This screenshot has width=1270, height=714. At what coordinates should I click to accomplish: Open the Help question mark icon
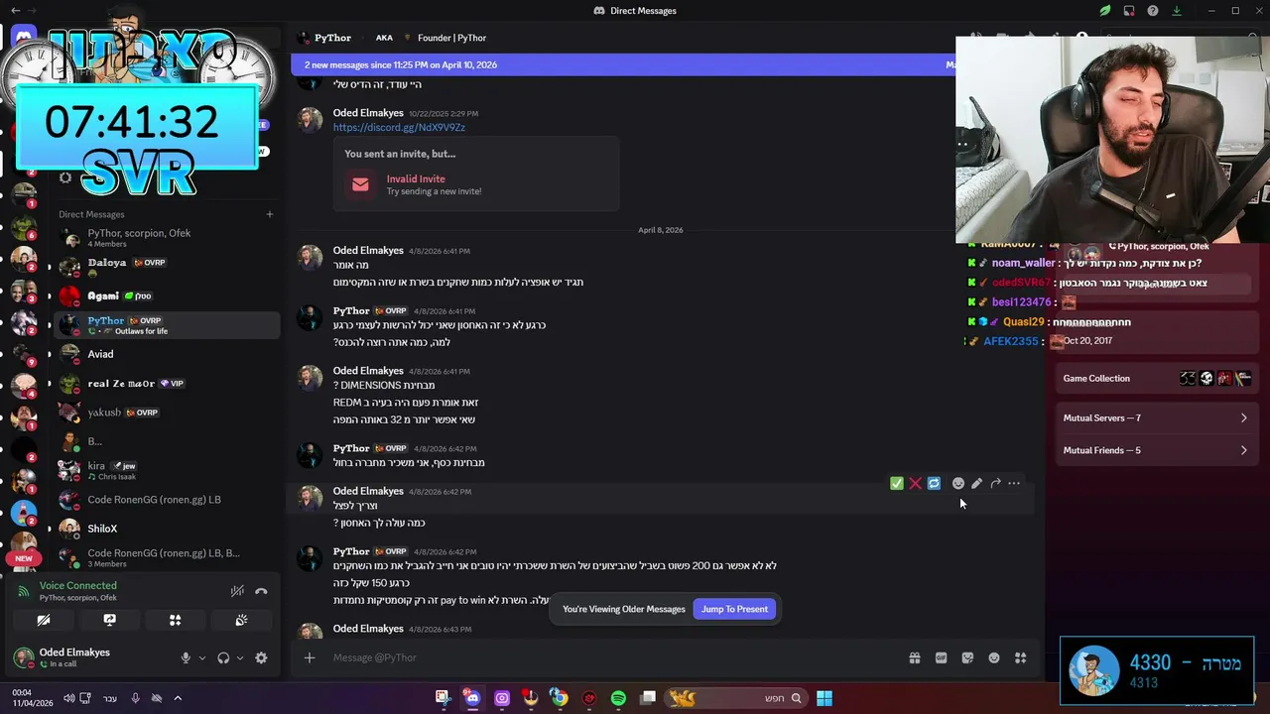(1153, 11)
